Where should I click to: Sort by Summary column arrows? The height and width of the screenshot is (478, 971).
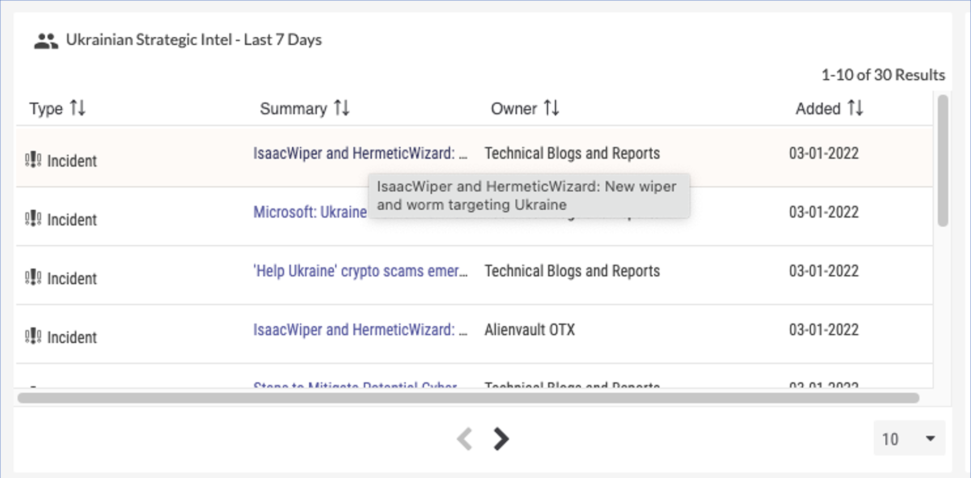pos(342,108)
